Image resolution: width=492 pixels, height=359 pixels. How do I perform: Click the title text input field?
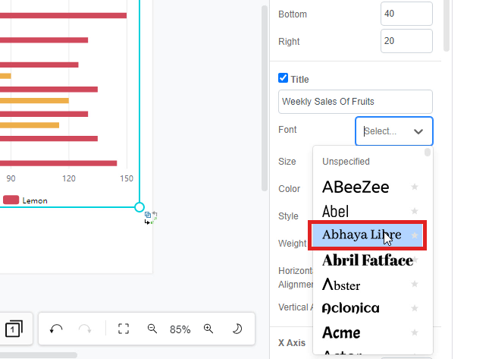pos(356,102)
